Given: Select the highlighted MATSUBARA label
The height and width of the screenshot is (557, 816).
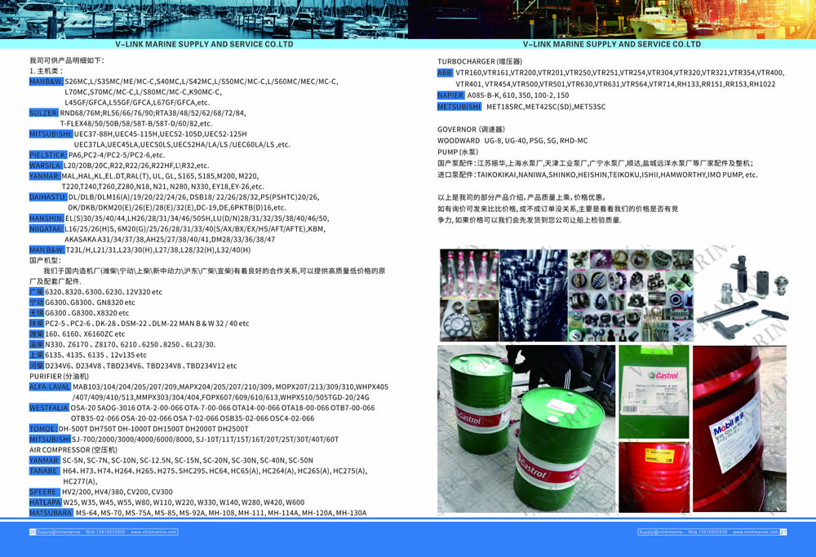Looking at the screenshot, I should [x=51, y=513].
